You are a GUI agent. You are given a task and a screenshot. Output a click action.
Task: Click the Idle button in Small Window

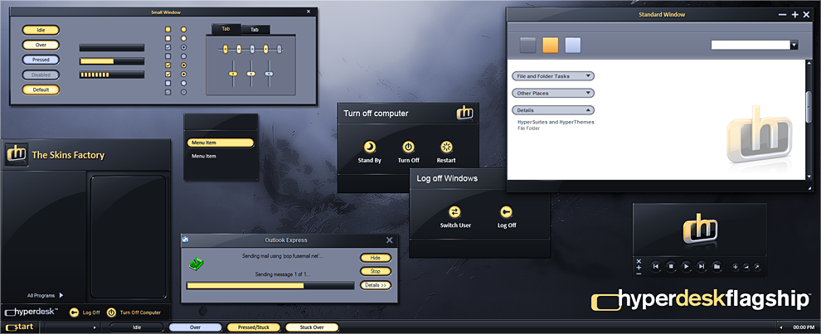[41, 31]
